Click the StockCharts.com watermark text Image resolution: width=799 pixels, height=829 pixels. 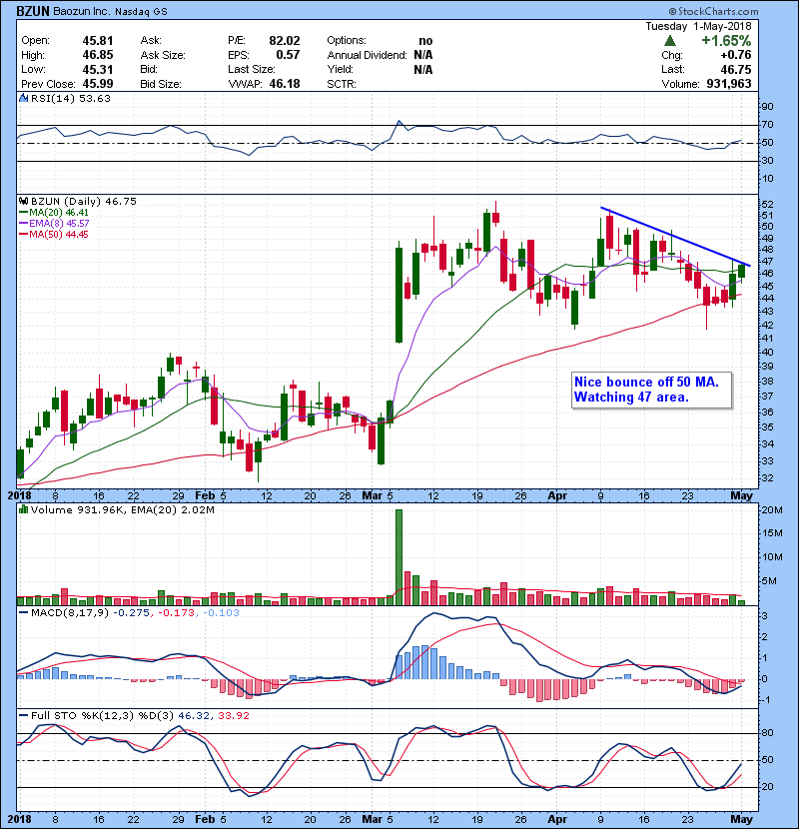point(713,11)
